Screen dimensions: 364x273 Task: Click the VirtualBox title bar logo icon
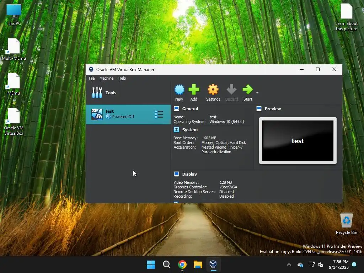pos(91,69)
